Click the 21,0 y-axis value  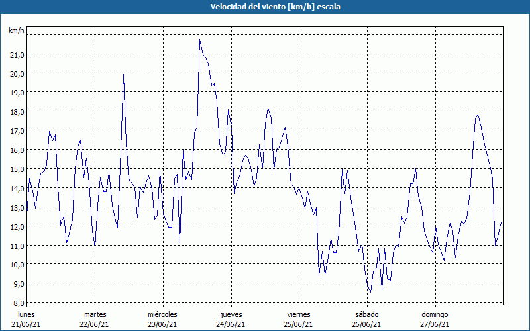click(17, 55)
